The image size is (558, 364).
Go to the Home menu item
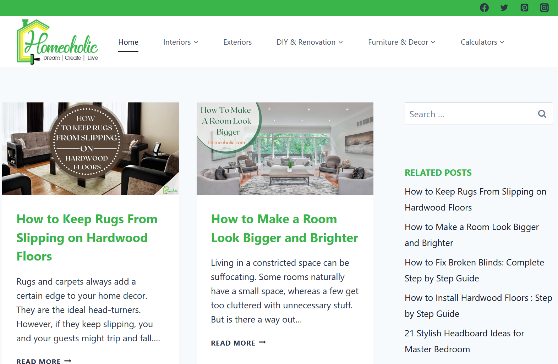128,42
